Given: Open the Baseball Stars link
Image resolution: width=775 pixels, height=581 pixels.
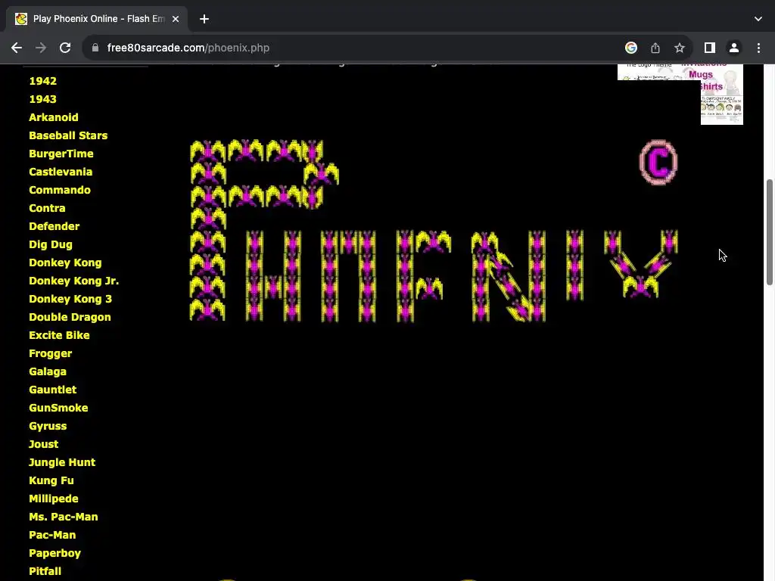Looking at the screenshot, I should point(68,135).
